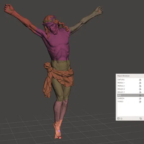
Task: Choose BRAZO 2 in the object list
Action: 130,89
